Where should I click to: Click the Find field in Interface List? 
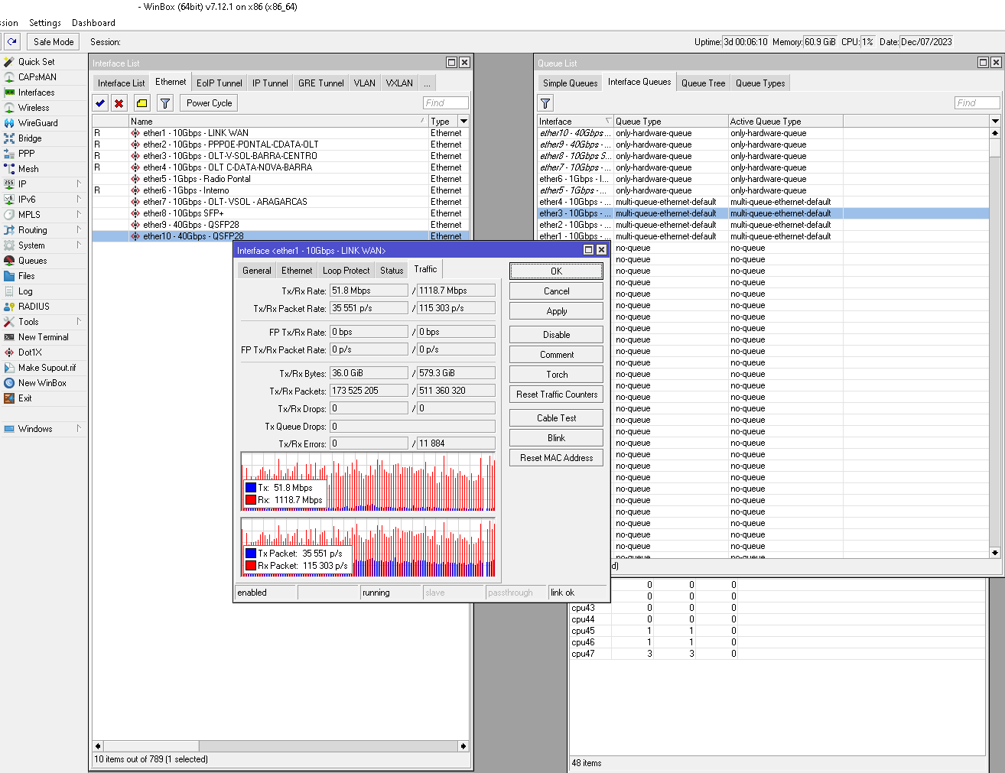click(x=445, y=103)
